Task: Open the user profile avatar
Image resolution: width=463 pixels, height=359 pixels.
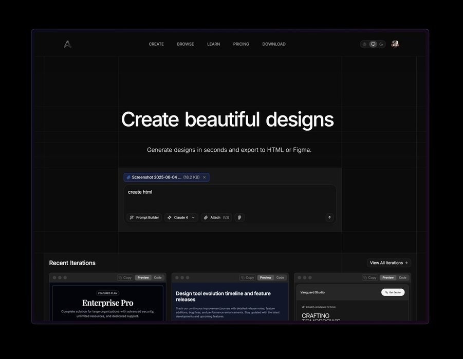Action: pyautogui.click(x=395, y=44)
